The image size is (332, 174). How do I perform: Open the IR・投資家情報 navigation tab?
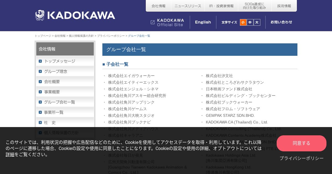pos(221,6)
